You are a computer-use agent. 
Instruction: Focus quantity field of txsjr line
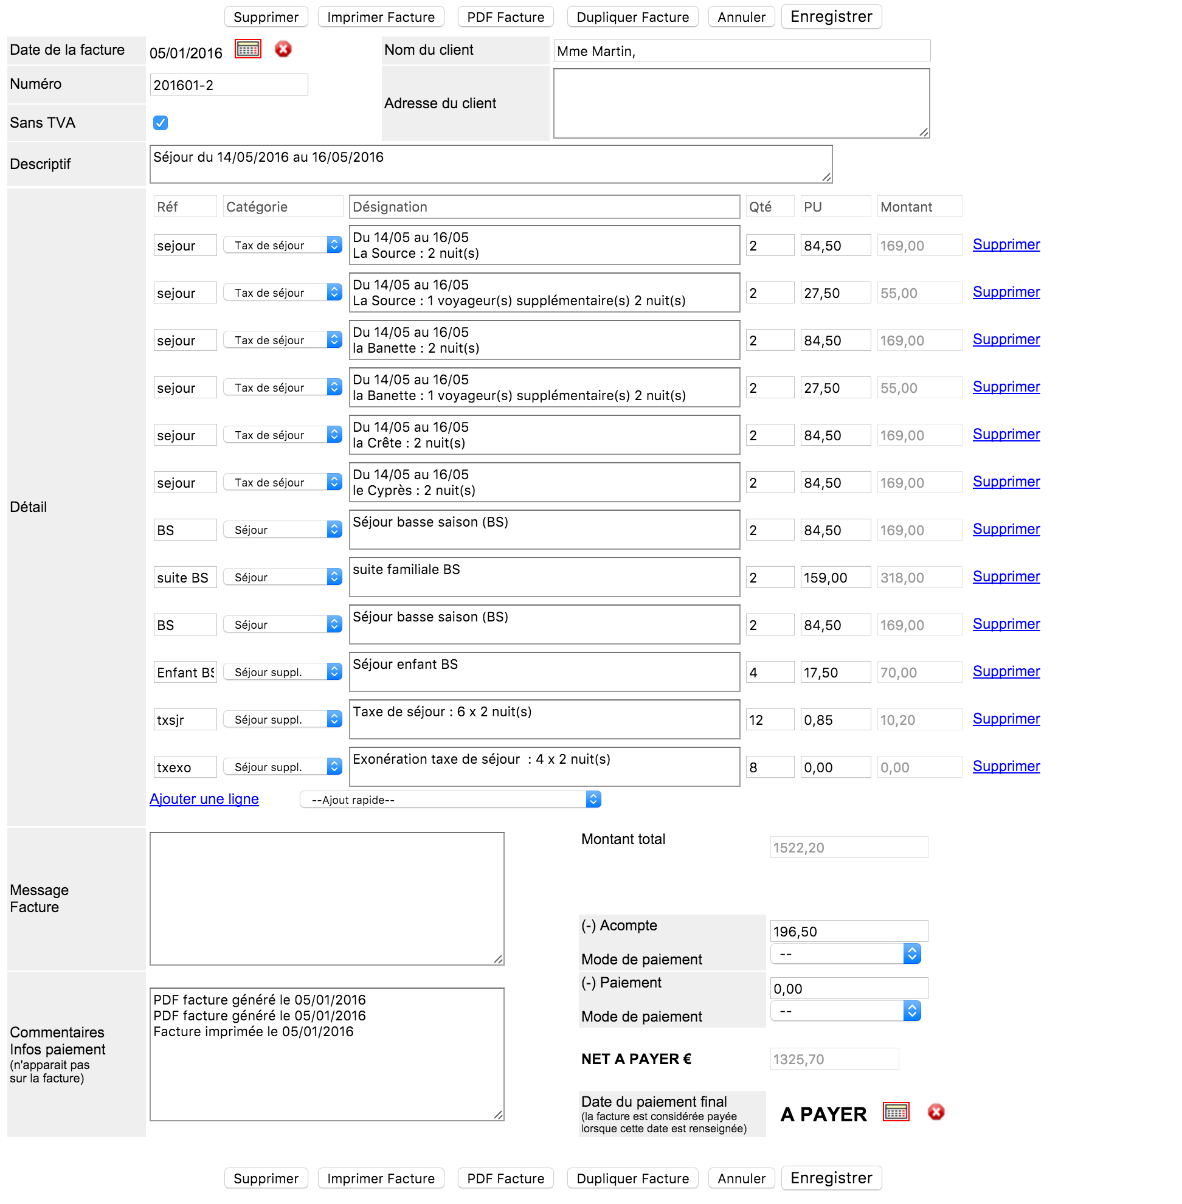[770, 720]
